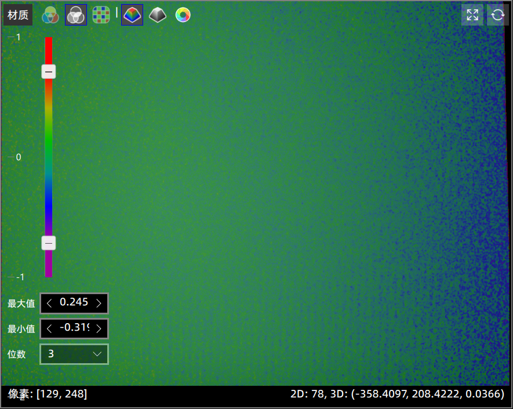Image resolution: width=513 pixels, height=409 pixels.
Task: Increase 最大值 with the right arrow
Action: point(99,303)
